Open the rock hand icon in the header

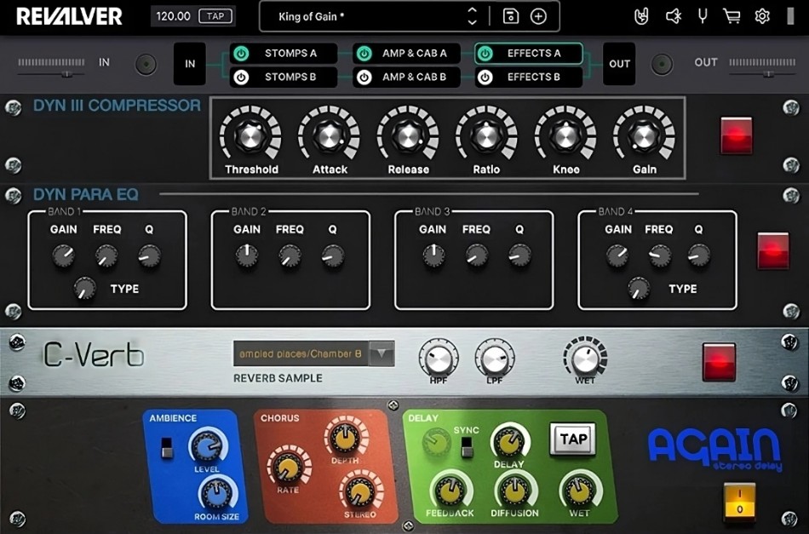click(x=641, y=16)
